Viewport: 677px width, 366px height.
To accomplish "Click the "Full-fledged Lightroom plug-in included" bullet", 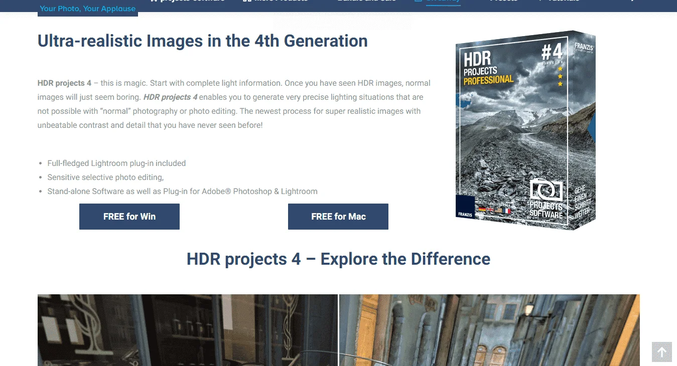I will 116,163.
